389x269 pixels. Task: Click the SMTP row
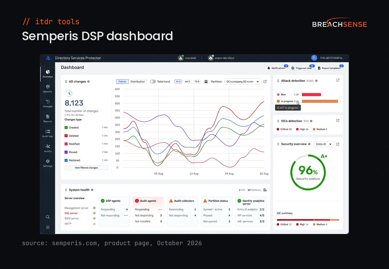point(80,224)
